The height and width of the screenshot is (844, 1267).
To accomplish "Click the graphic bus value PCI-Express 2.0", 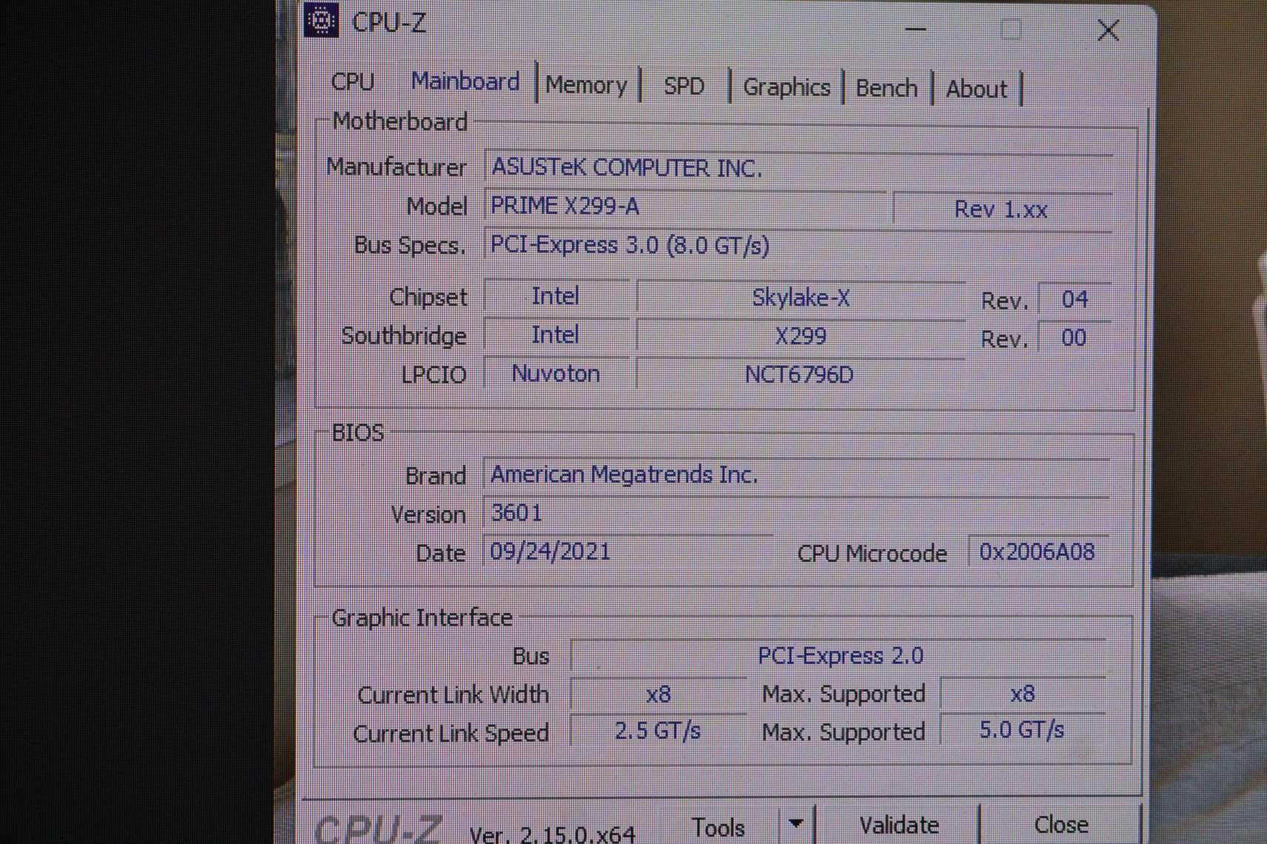I will point(839,656).
